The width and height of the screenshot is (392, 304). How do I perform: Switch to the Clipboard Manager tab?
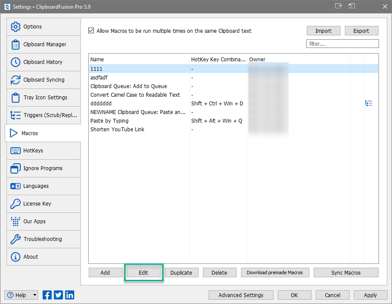pyautogui.click(x=44, y=44)
